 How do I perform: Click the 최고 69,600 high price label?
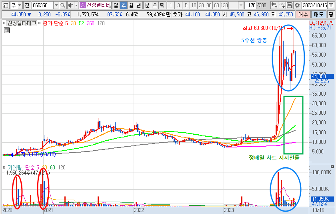tap(264, 28)
